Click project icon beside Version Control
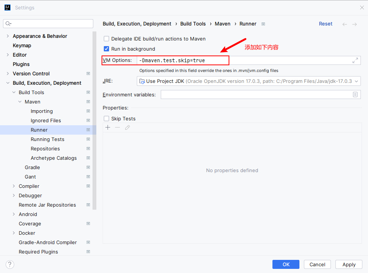Screen dimensions: 368x273 [x=88, y=73]
